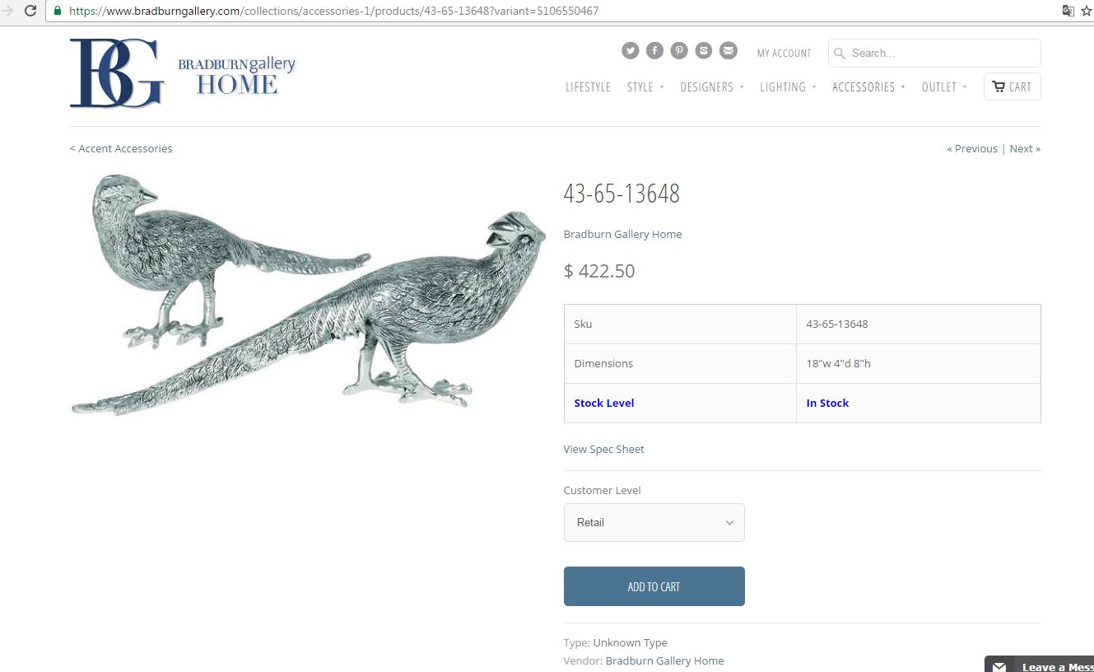Click the browser reload icon
Screen dimensions: 1094x672
30,11
